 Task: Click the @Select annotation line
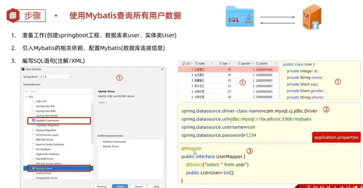pyautogui.click(x=217, y=164)
